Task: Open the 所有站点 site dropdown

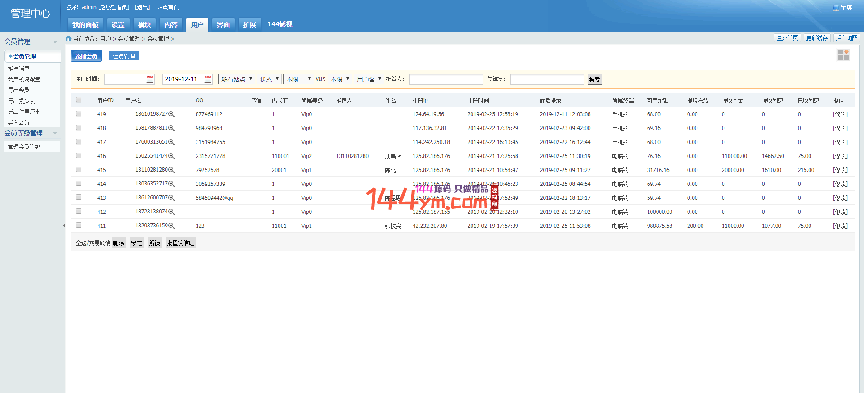Action: point(237,79)
